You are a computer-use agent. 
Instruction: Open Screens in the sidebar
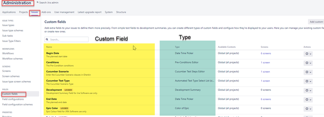(6, 71)
